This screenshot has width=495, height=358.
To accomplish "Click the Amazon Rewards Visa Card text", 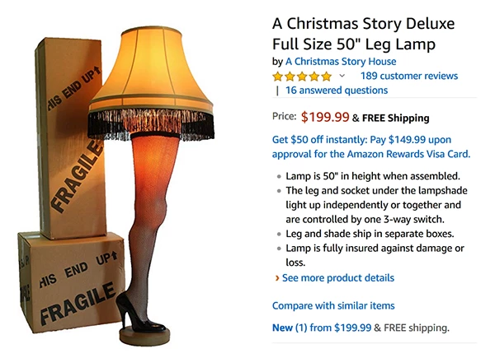I will (x=408, y=154).
